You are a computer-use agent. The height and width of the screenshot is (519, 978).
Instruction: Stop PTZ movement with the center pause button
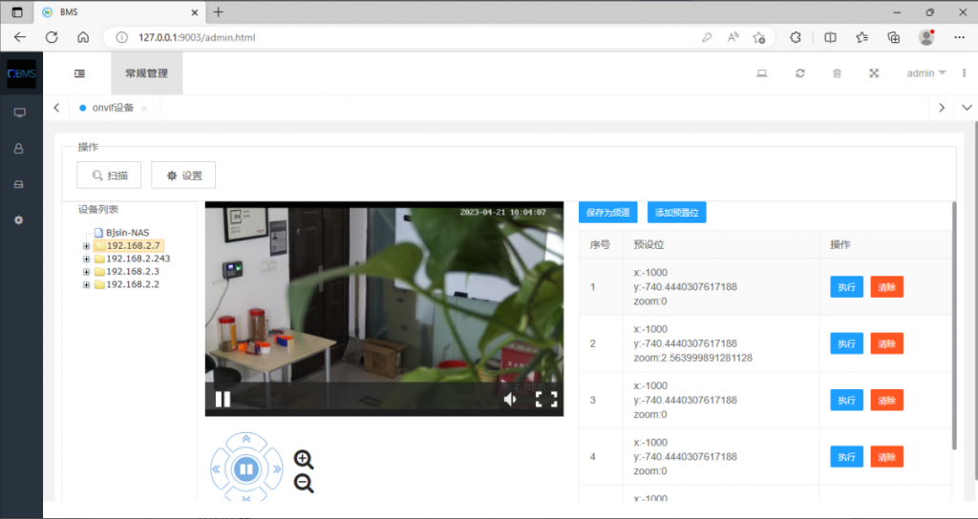245,468
